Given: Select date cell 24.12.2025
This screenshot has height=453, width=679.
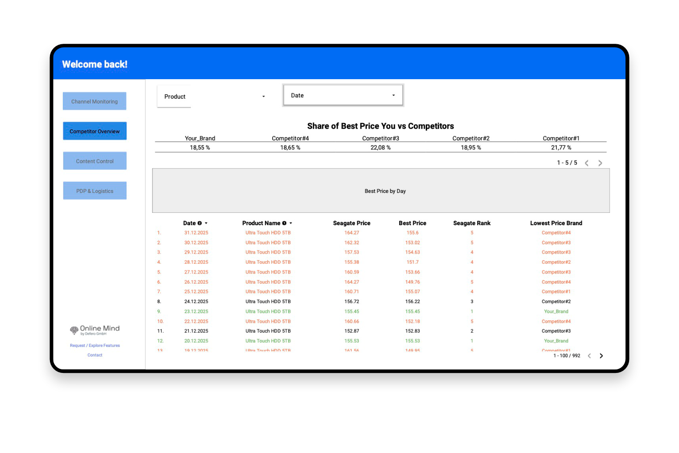Looking at the screenshot, I should (x=196, y=302).
